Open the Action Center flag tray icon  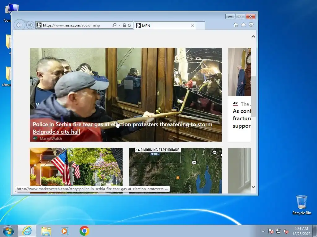pyautogui.click(x=271, y=231)
